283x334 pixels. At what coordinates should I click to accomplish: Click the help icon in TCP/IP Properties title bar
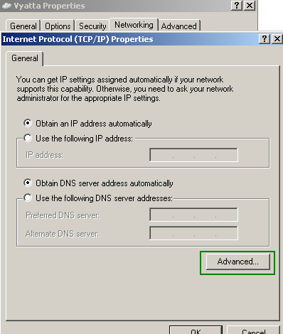(265, 39)
